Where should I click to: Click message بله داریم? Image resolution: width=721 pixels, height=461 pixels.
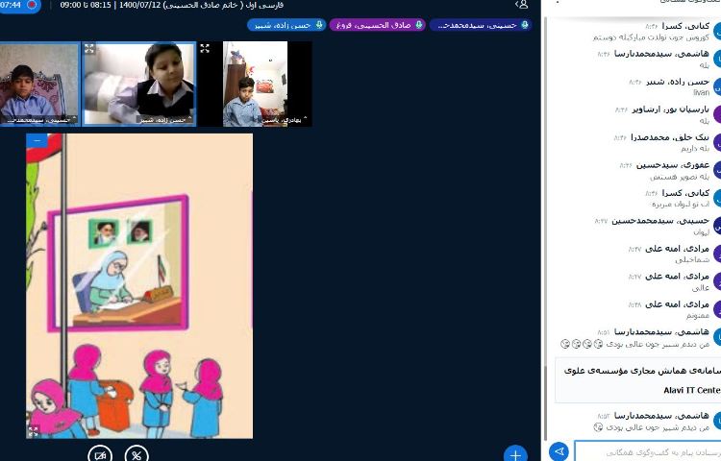point(695,148)
